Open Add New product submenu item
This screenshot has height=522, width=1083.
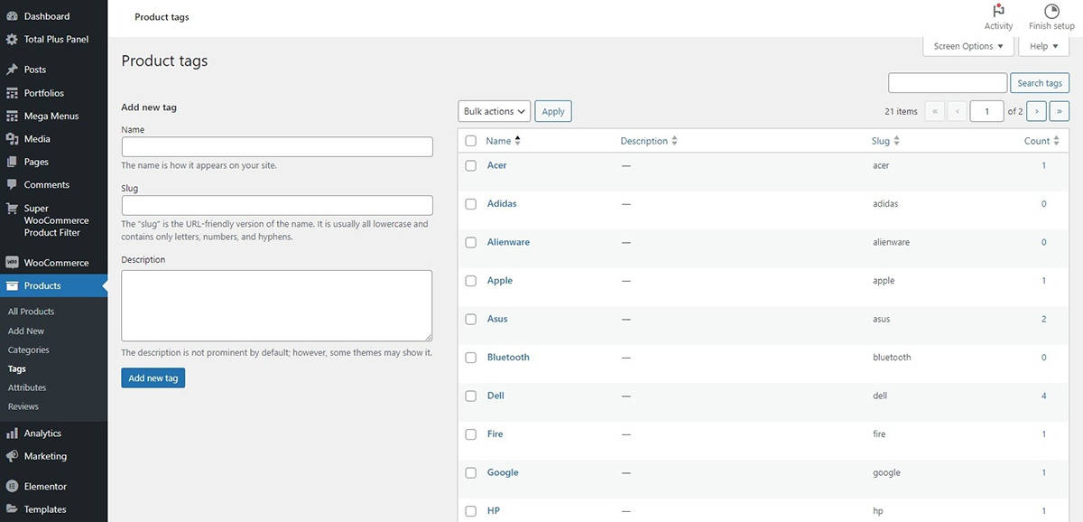[26, 331]
